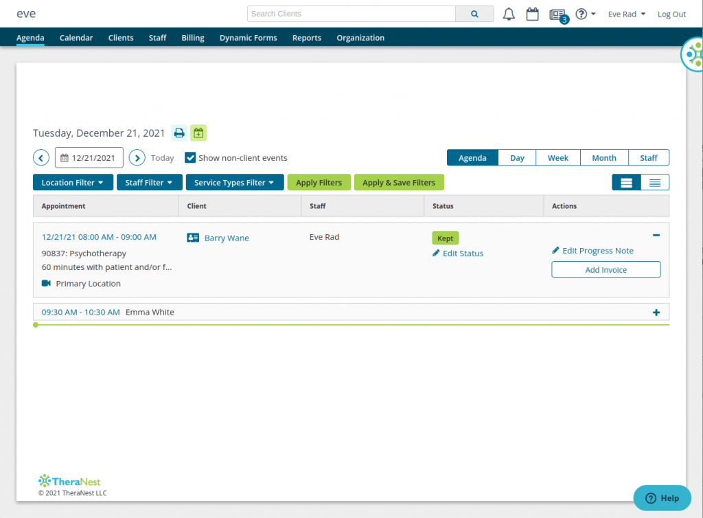Expand the Emma White appointment row
The width and height of the screenshot is (703, 518).
(656, 313)
